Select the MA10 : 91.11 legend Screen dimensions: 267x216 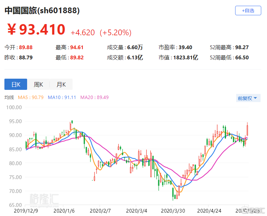pos(62,97)
